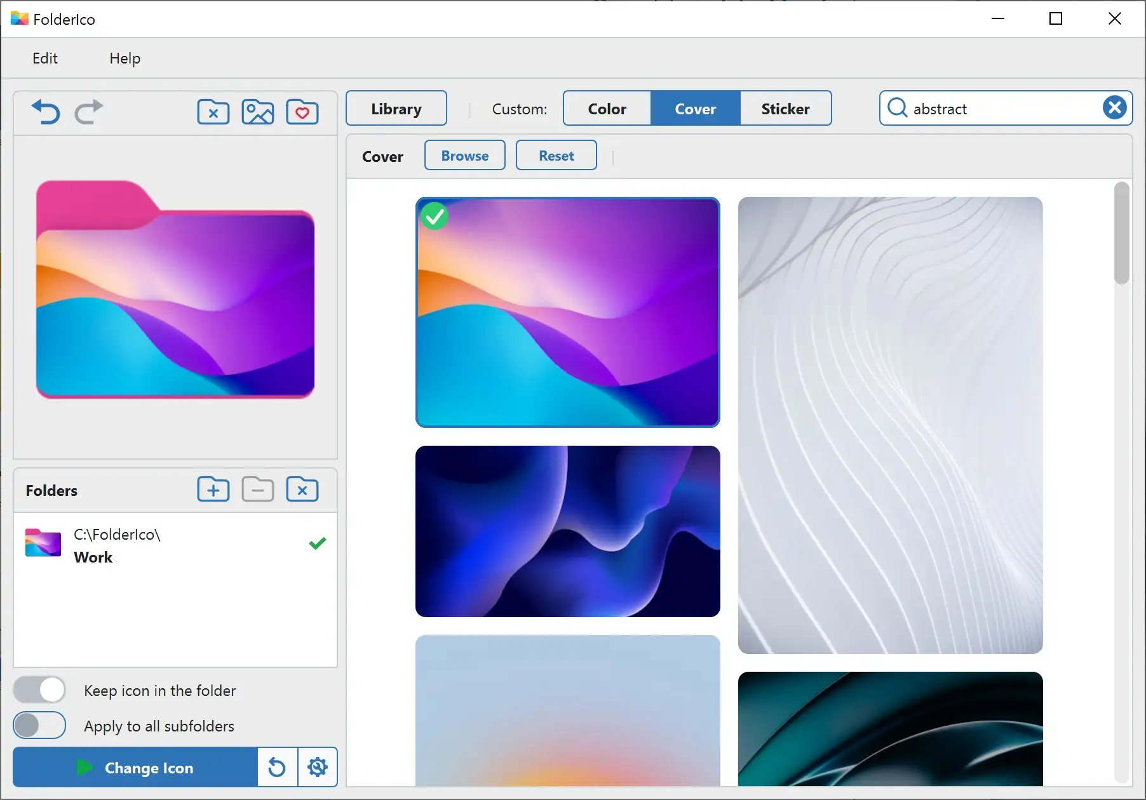Image resolution: width=1146 pixels, height=800 pixels.
Task: Clear folders list with the X folder icon
Action: (302, 490)
